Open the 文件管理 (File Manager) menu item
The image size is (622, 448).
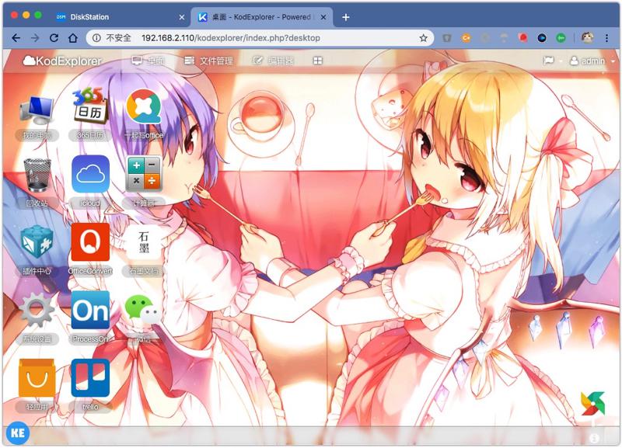pyautogui.click(x=208, y=61)
